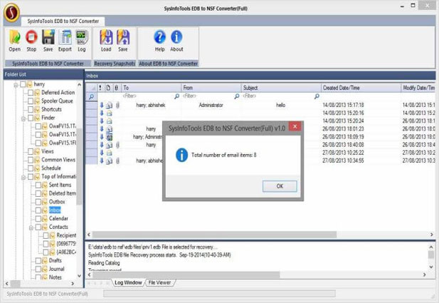Image resolution: width=439 pixels, height=303 pixels.
Task: Collapse the Finder tree node
Action: click(23, 118)
